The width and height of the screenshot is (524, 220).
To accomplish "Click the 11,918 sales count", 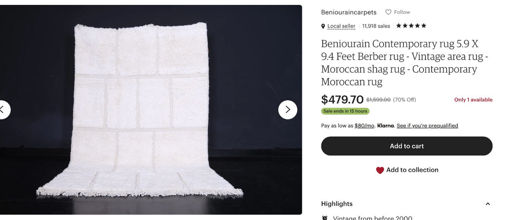I will [x=376, y=26].
